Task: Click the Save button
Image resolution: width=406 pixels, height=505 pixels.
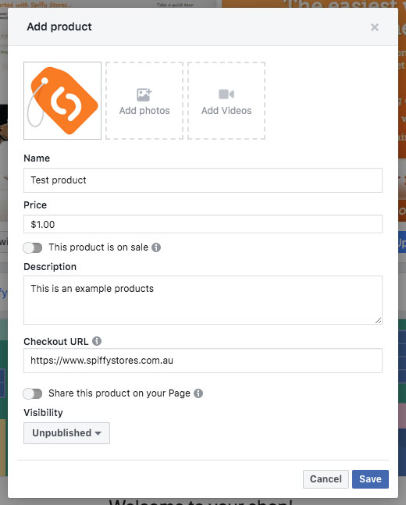Action: coord(370,479)
